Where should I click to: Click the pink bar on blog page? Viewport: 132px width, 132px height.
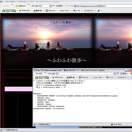pyautogui.click(x=19, y=89)
